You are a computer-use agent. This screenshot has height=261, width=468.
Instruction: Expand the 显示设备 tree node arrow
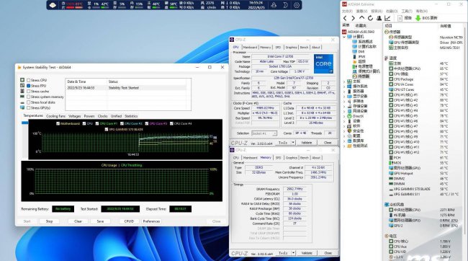point(344,97)
